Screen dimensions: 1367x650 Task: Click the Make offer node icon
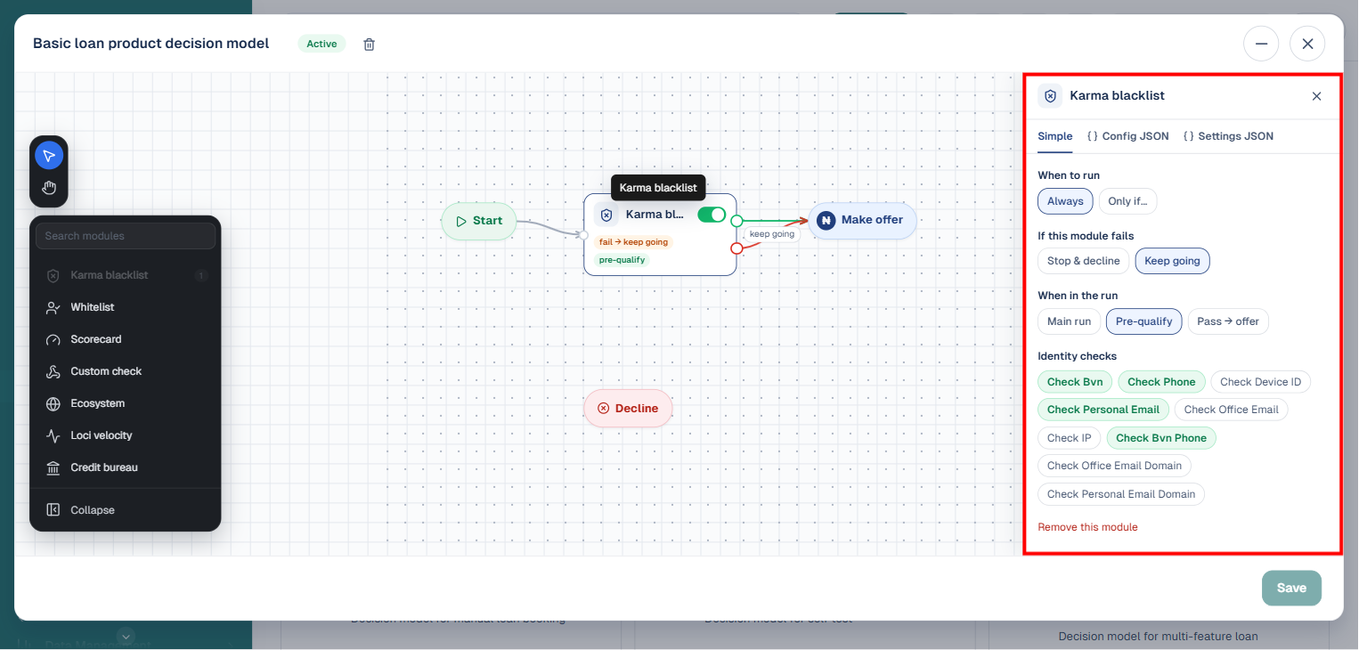[x=826, y=220]
